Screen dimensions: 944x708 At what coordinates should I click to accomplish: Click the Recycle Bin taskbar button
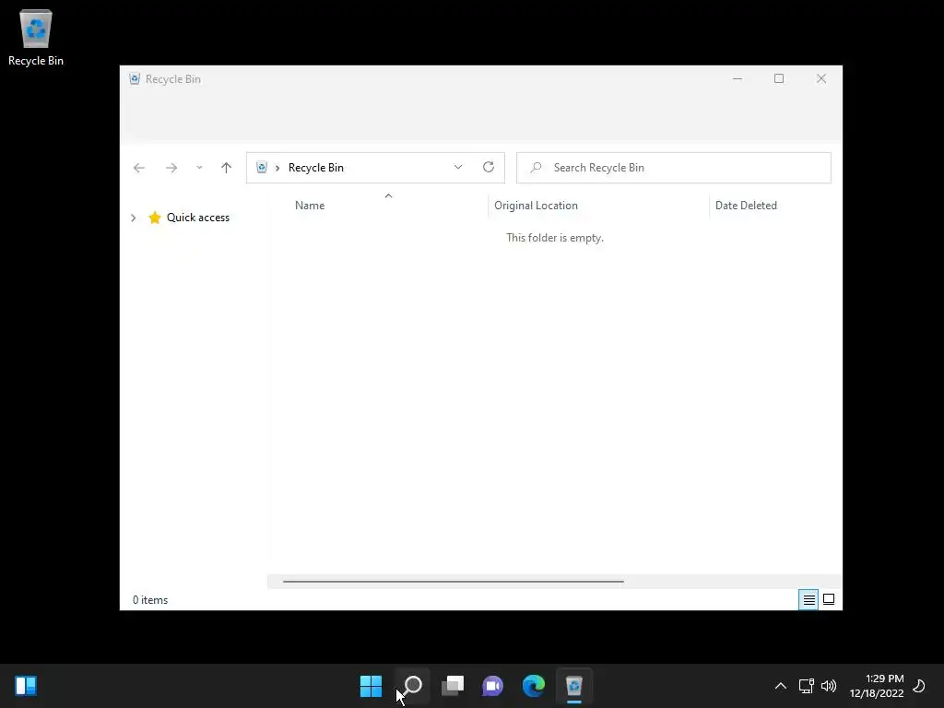(574, 686)
